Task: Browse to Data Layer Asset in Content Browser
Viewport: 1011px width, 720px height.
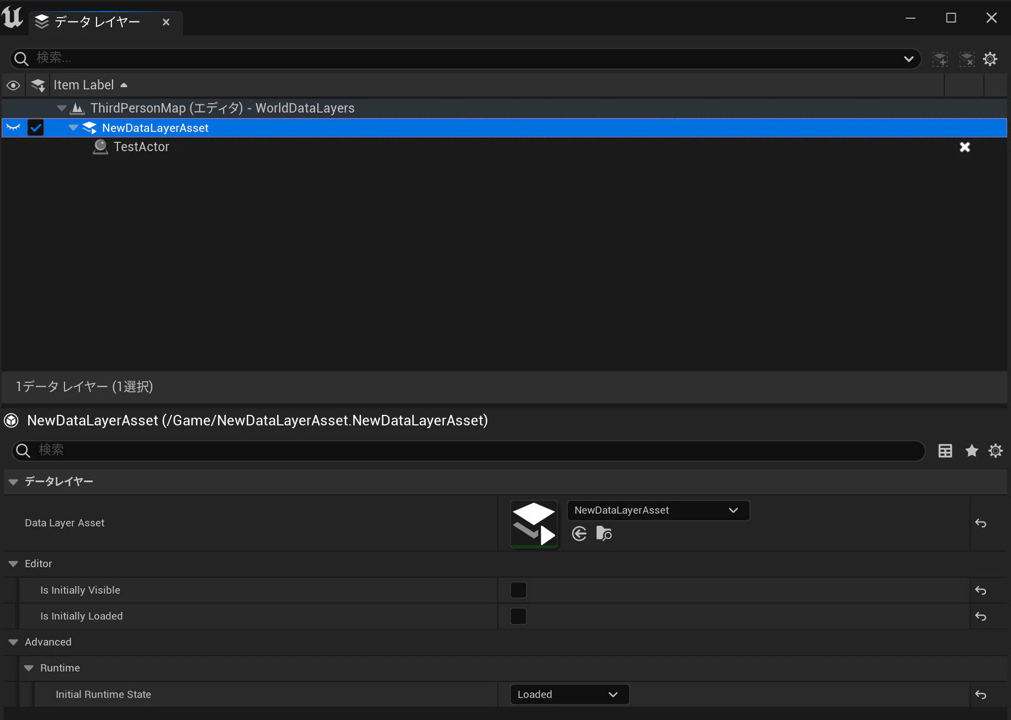Action: pos(604,534)
